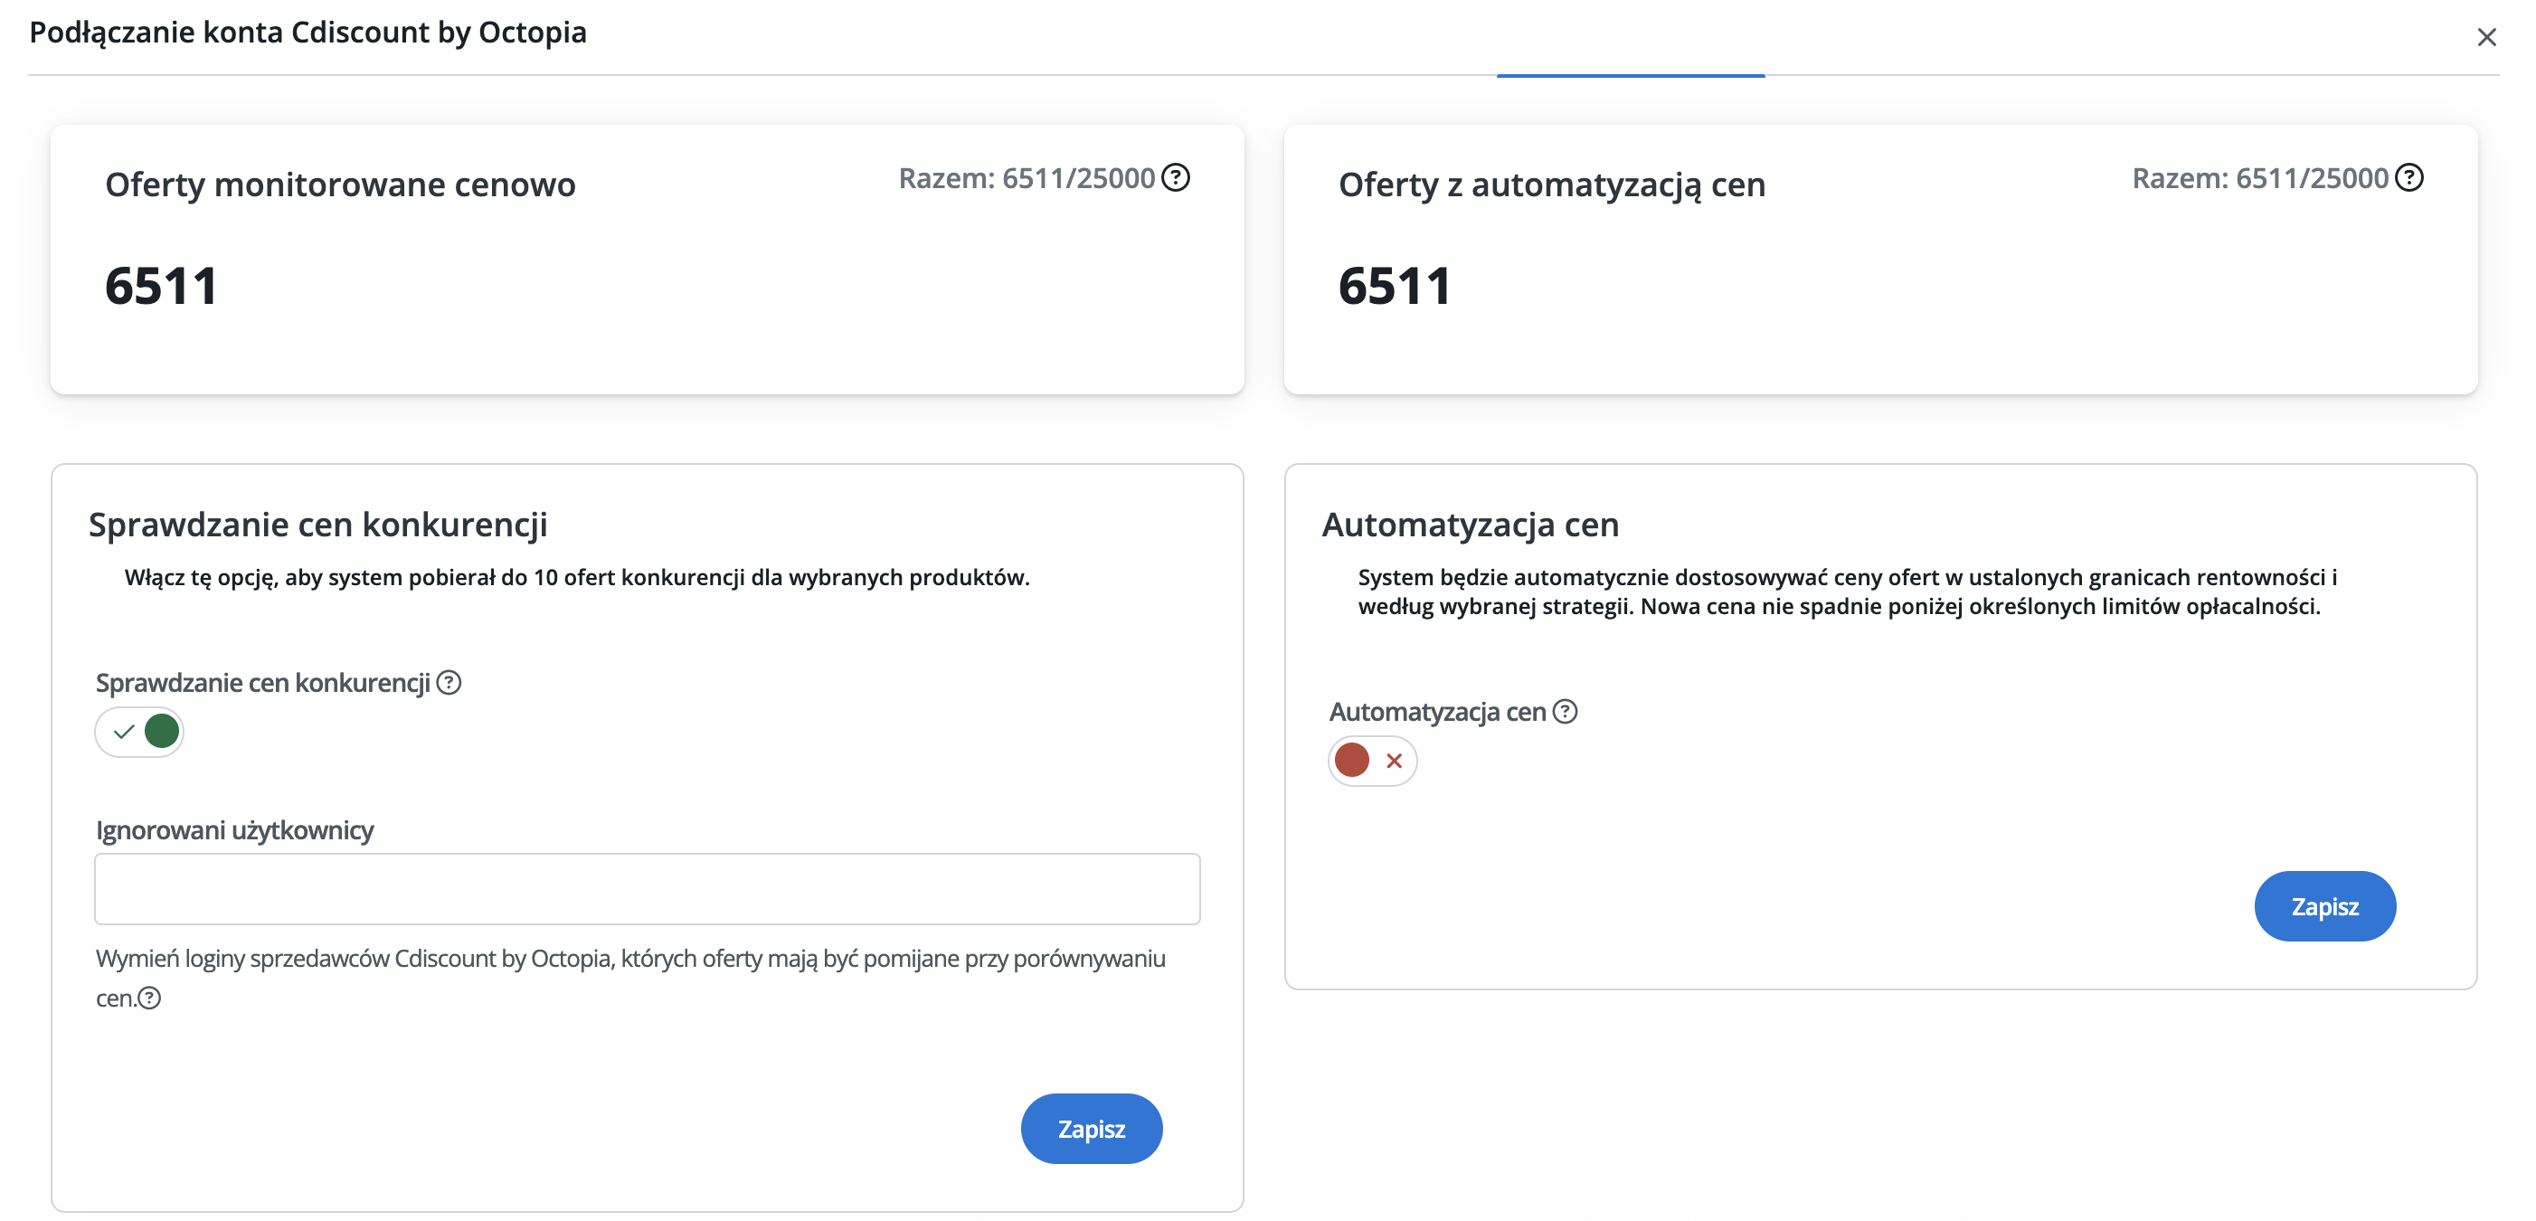Click the red cross in automation toggle
The image size is (2536, 1221).
(1394, 762)
